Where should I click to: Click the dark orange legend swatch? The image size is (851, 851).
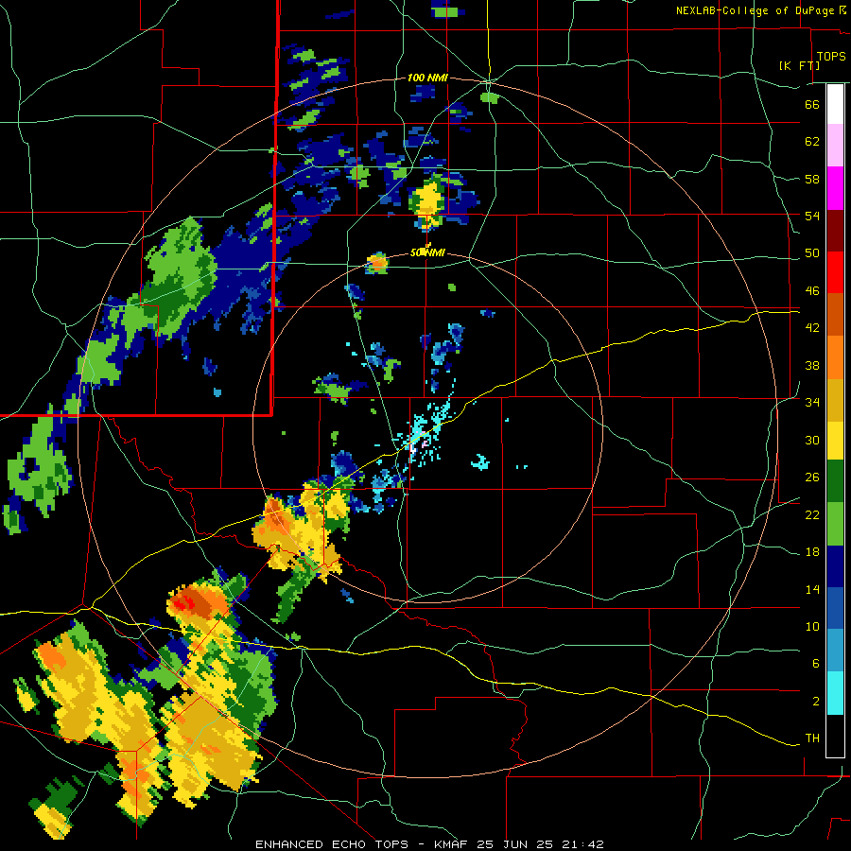(x=835, y=314)
